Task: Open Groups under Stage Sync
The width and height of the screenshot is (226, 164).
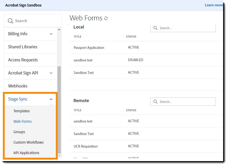Action: click(19, 132)
